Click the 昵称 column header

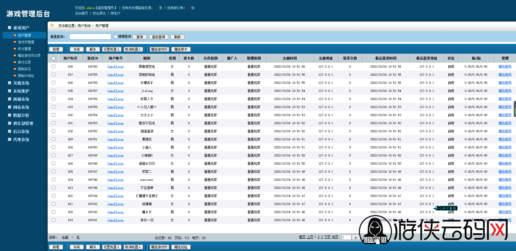(147, 58)
